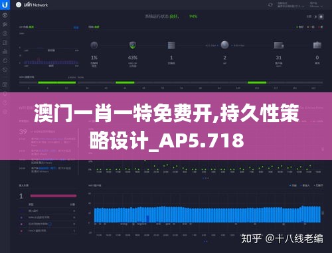Click the 31 clients count
The width and height of the screenshot is (332, 253).
tap(279, 58)
